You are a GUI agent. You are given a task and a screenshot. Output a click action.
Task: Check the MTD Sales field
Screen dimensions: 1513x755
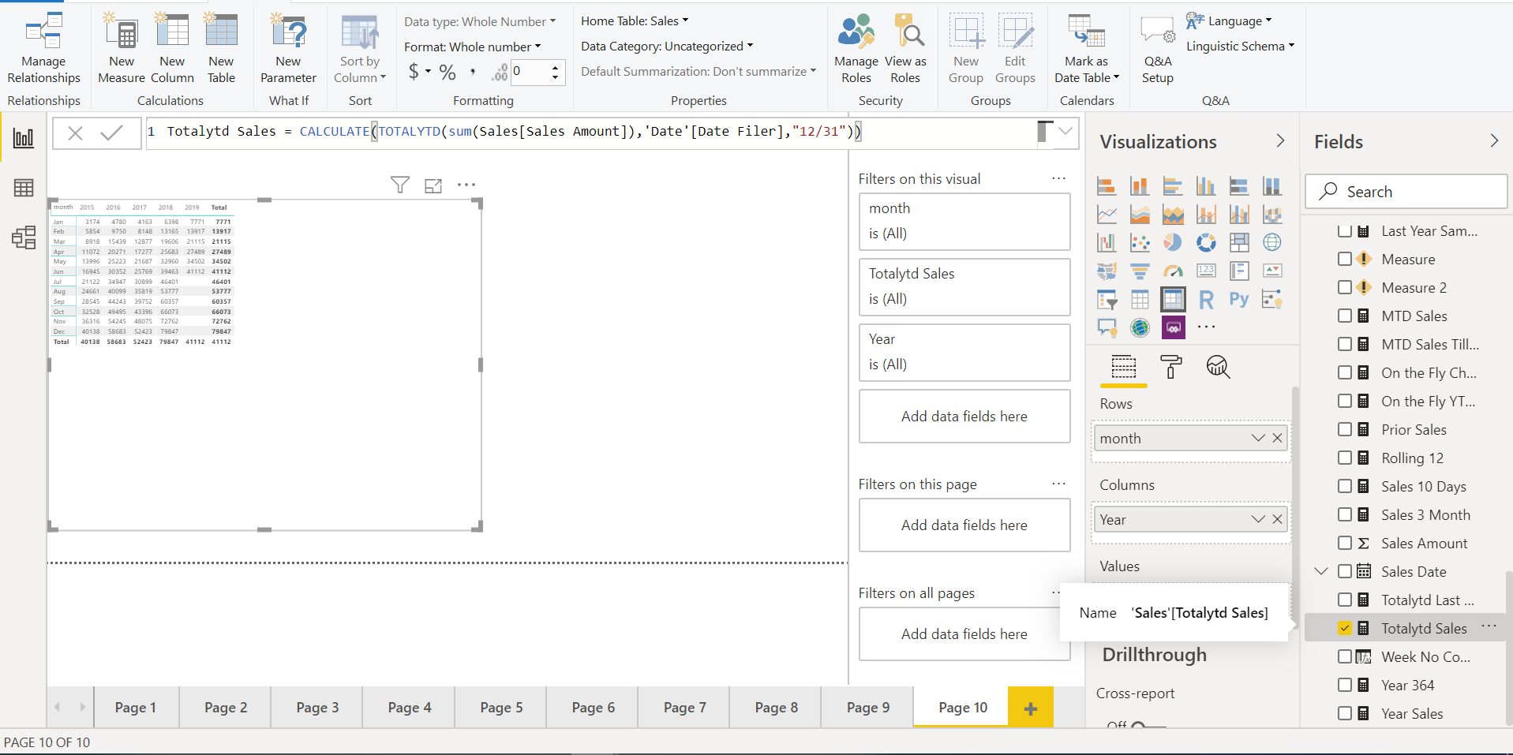[1345, 316]
